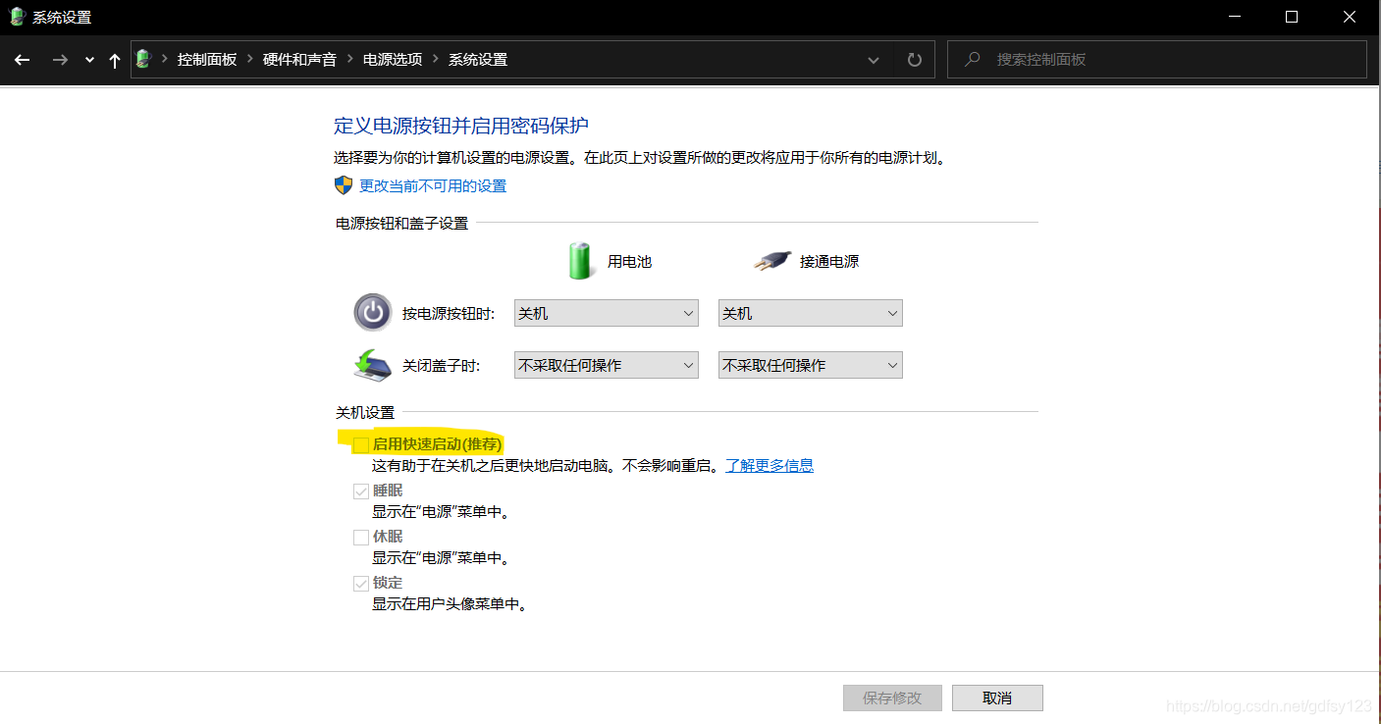The image size is (1381, 724).
Task: Open 按电源按钮时 plugged-in dropdown
Action: pyautogui.click(x=811, y=313)
